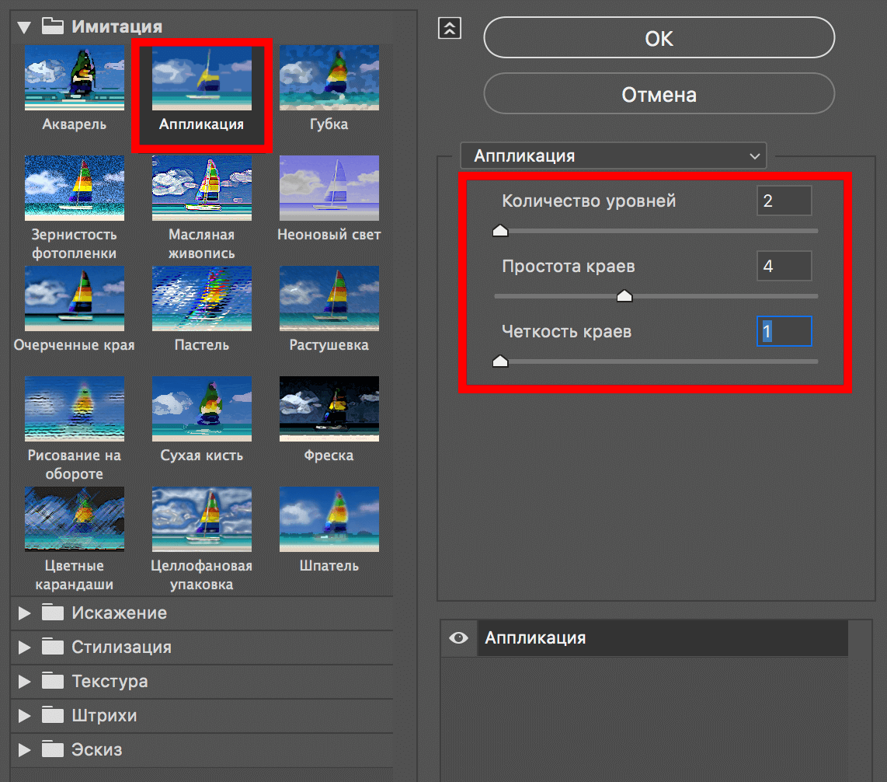Collapse the Имитация folder
This screenshot has width=887, height=782.
click(24, 27)
